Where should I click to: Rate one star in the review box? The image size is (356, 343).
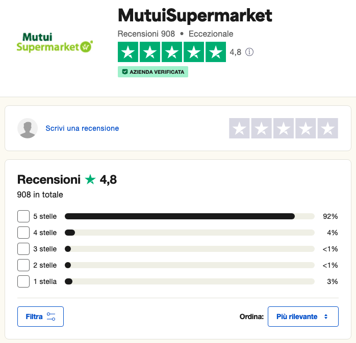click(239, 128)
